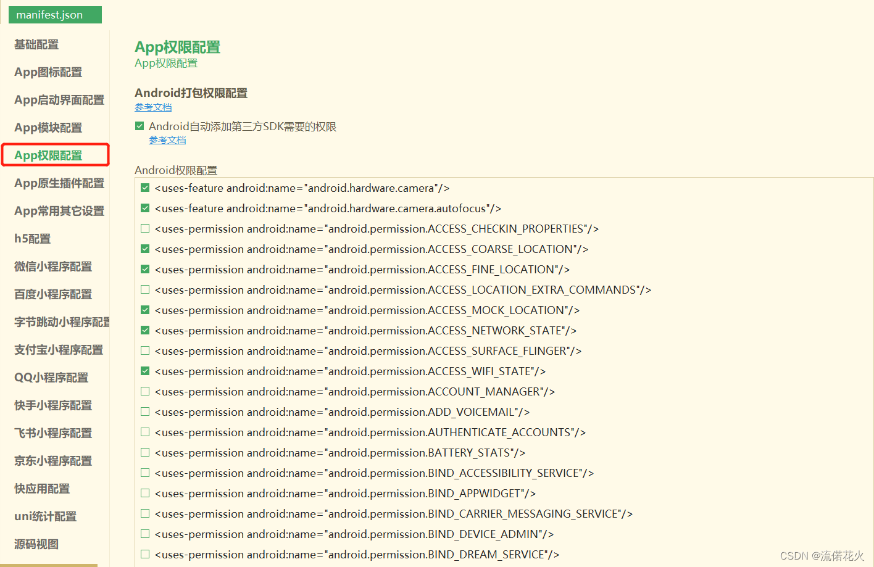
Task: Open 百度小程序配置 section
Action: click(x=53, y=294)
